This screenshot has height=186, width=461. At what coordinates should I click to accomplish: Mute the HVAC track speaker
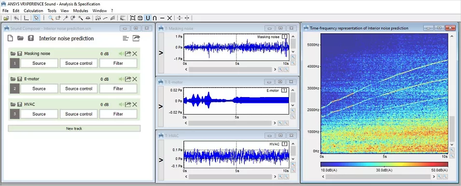121,104
